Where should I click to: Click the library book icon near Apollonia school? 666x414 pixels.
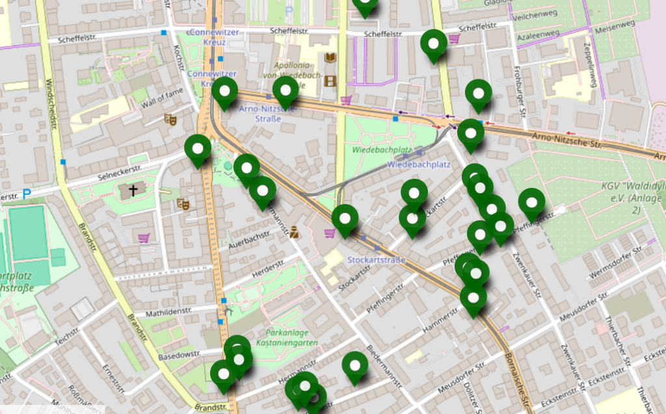(330, 58)
